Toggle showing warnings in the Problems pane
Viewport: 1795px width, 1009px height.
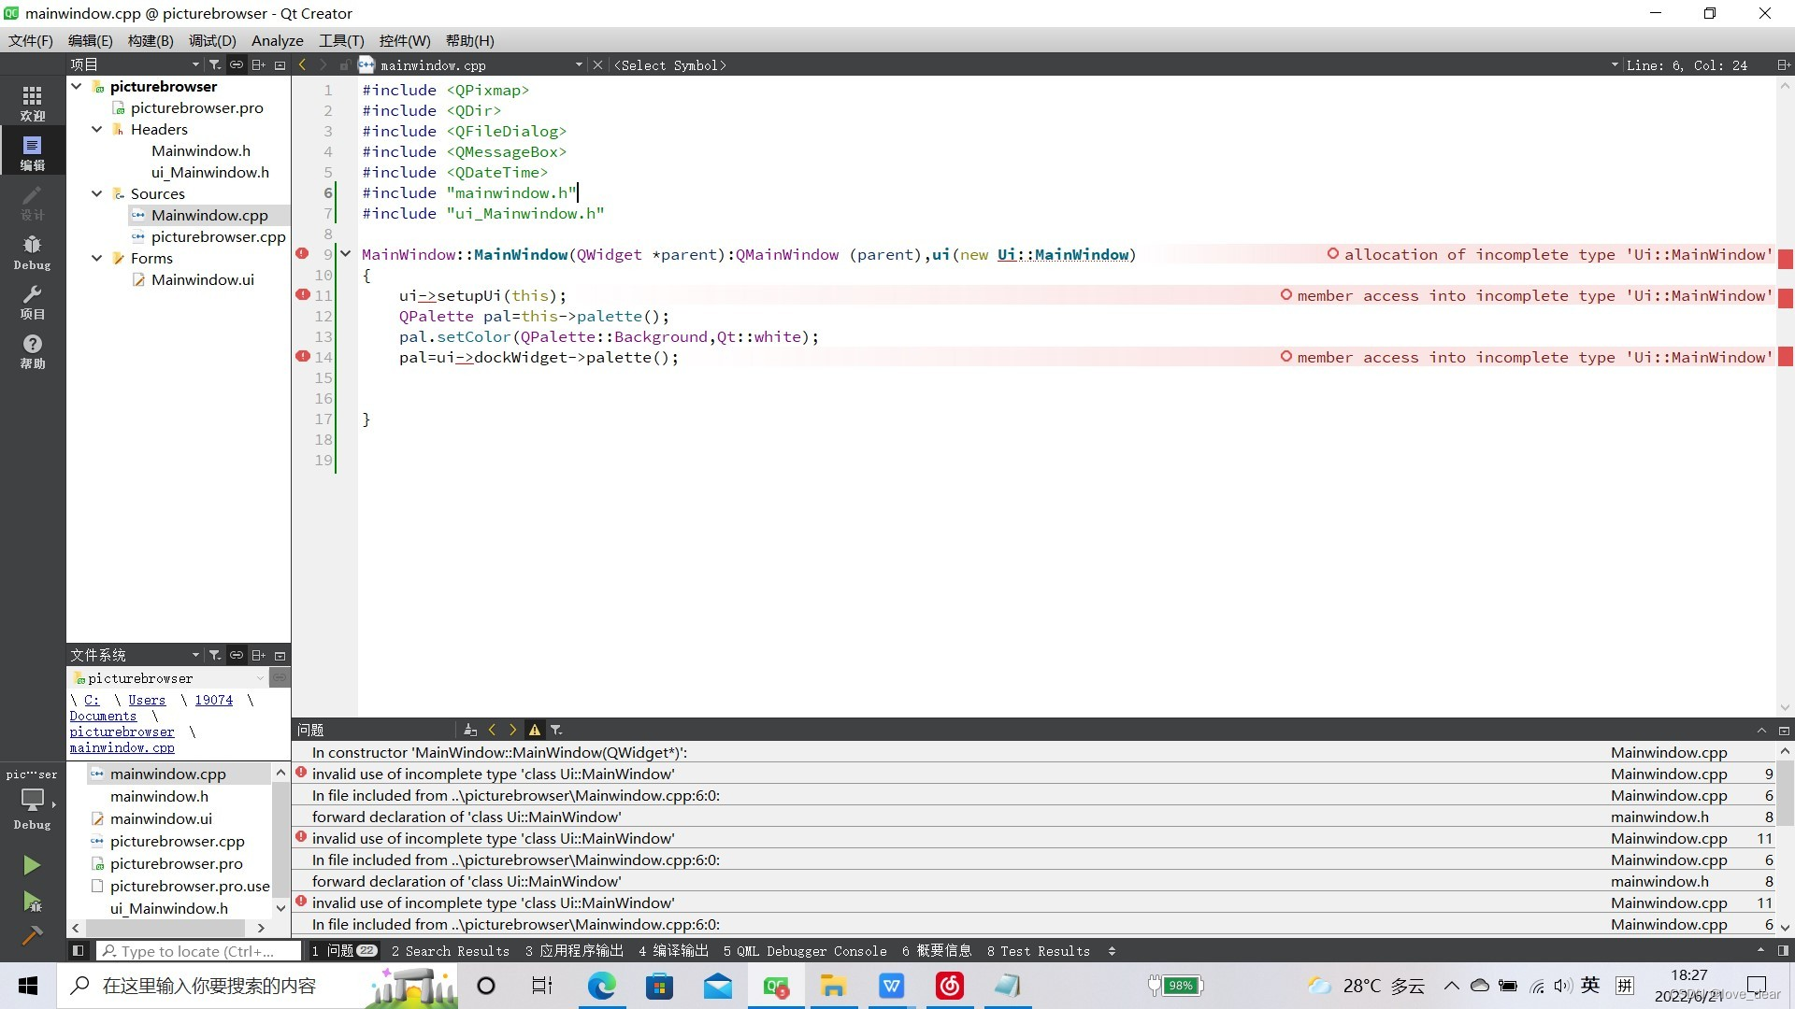[x=535, y=730]
